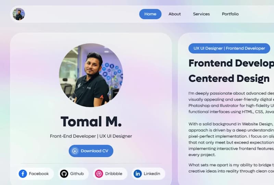Viewport: 274px width, 185px height.
Task: Select the Home nav item
Action: (150, 14)
